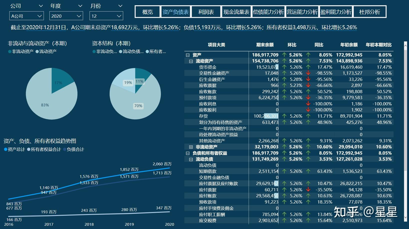This screenshot has height=229, width=409.
Task: Sort by the 环比 column header
Action: point(292,45)
